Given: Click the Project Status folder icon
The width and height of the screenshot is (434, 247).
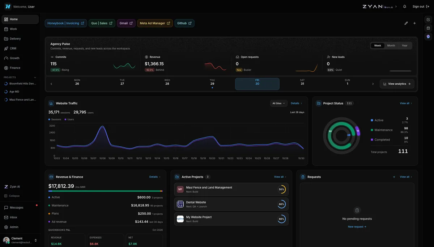Looking at the screenshot, I should [x=319, y=103].
